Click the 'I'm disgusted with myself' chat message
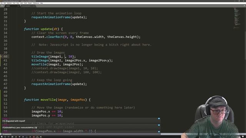 click(x=14, y=121)
